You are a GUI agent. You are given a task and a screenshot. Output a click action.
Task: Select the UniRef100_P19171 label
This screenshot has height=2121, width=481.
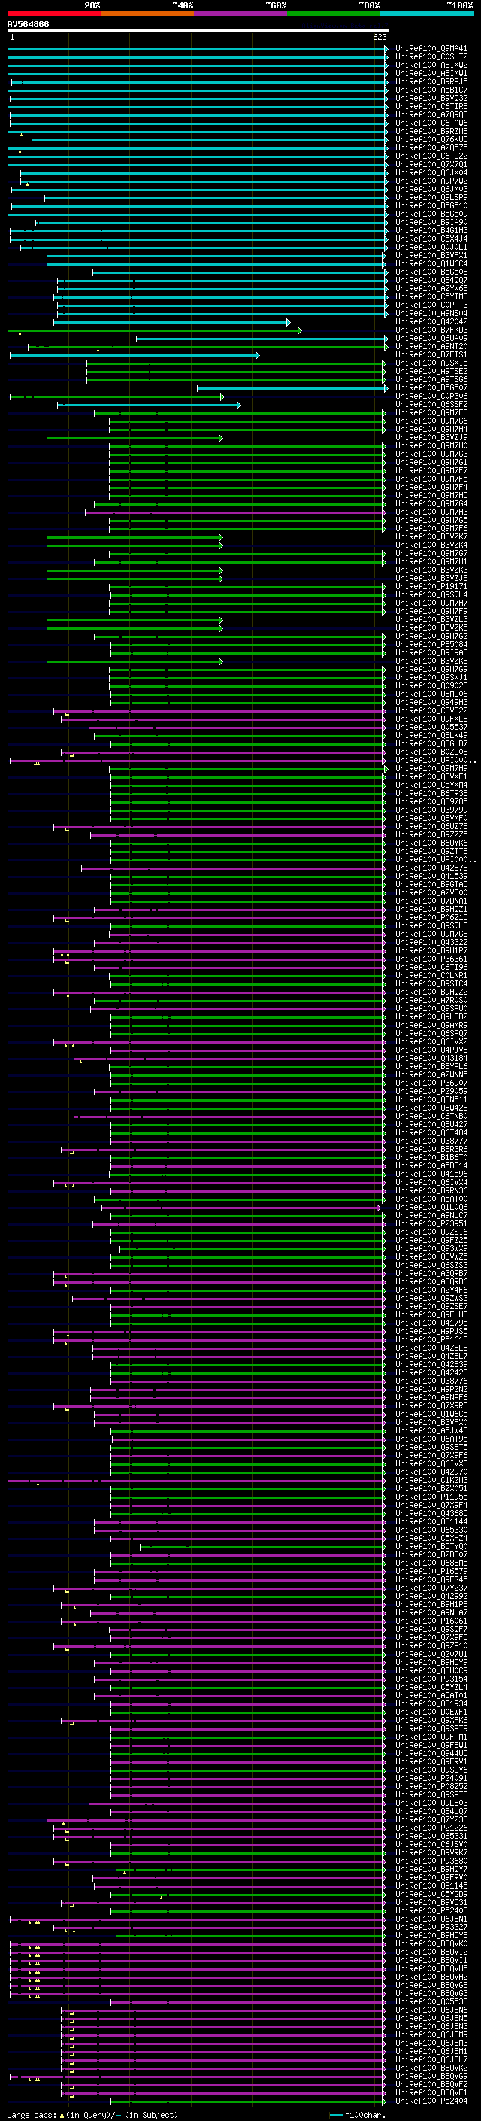tap(431, 587)
